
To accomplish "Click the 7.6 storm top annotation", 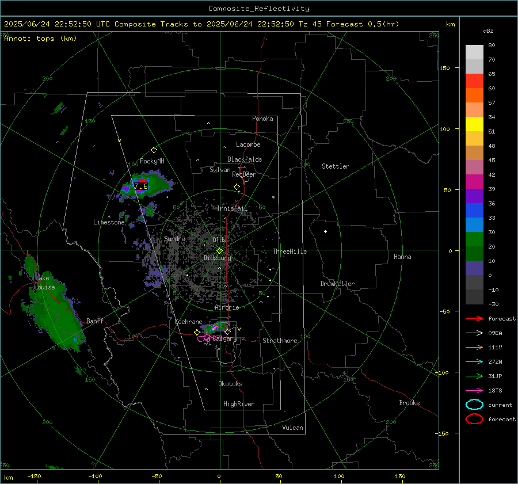I will 141,186.
